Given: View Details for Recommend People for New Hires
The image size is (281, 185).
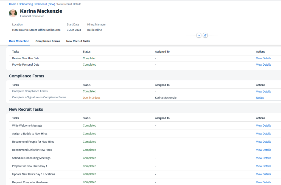Looking at the screenshot, I should pyautogui.click(x=263, y=142).
